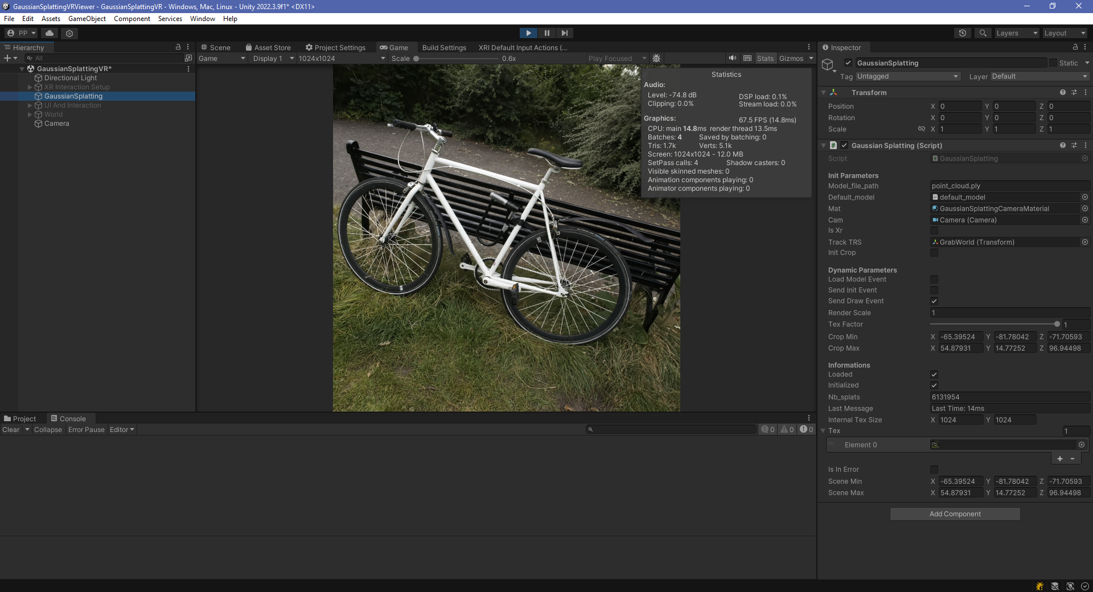Click the Step frame button
Image resolution: width=1093 pixels, height=592 pixels.
click(564, 33)
